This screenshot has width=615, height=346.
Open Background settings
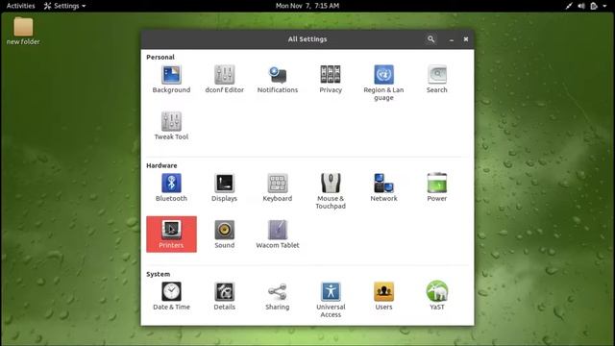pyautogui.click(x=171, y=79)
